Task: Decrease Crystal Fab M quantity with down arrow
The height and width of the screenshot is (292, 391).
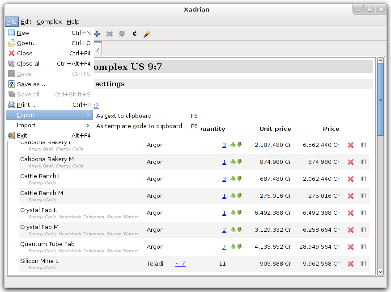Action: tap(239, 229)
